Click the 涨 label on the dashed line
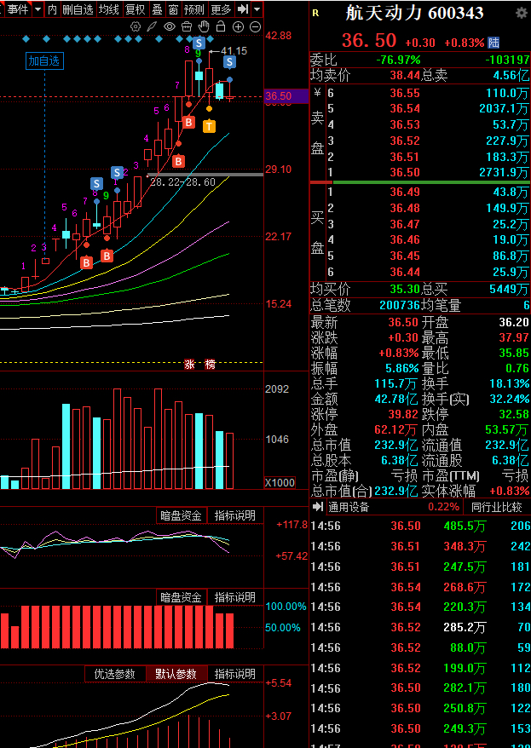Screen dimensions: 531x748 (189, 365)
